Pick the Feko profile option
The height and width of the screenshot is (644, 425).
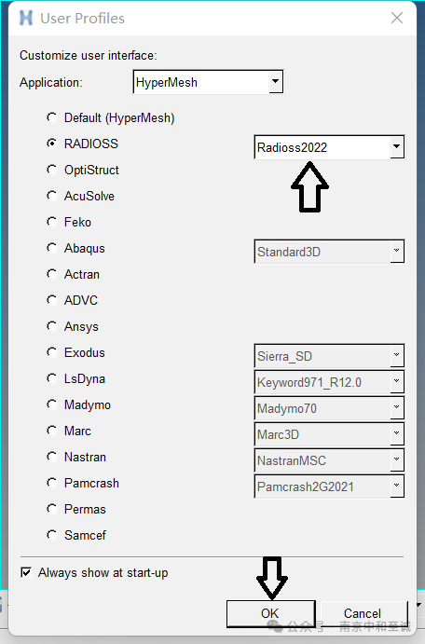[x=52, y=222]
